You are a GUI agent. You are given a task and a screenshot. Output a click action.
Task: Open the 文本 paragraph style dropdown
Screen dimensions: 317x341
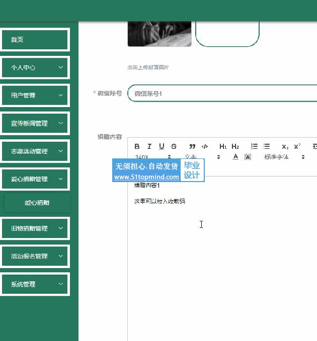point(202,157)
